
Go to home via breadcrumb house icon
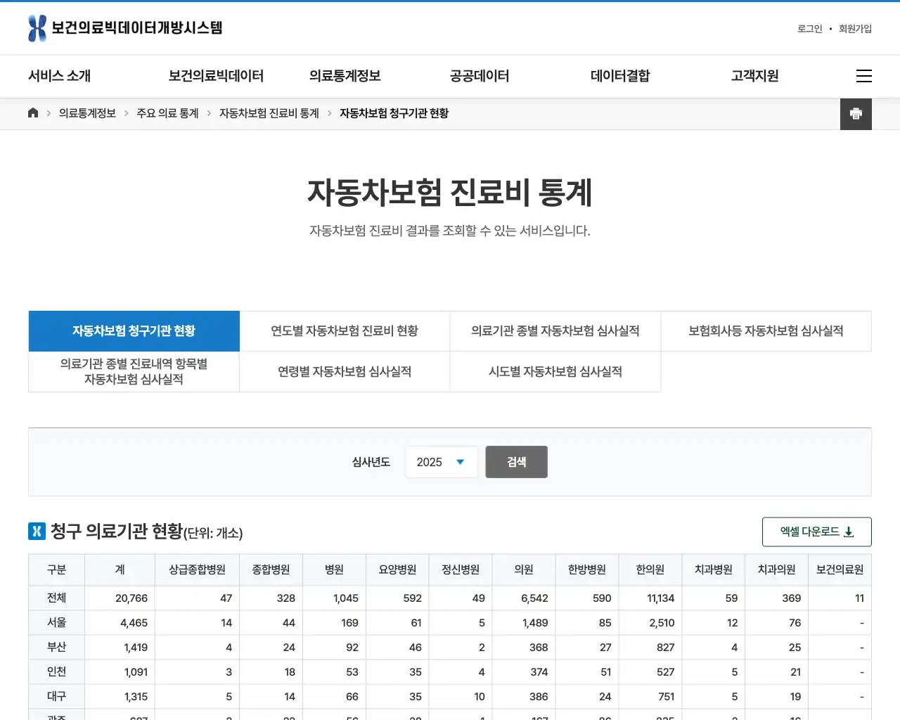pos(33,113)
